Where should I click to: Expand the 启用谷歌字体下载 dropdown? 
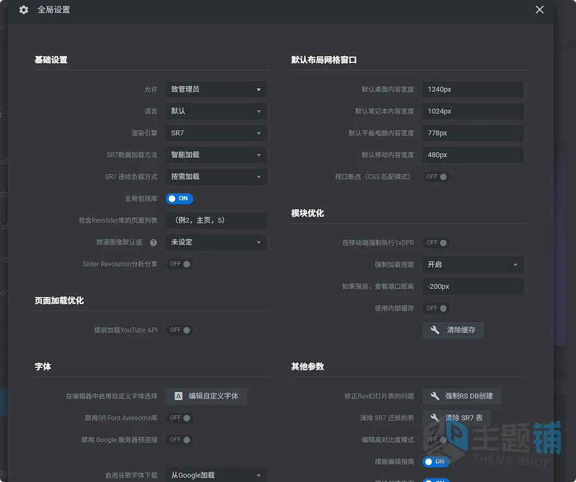pos(216,475)
